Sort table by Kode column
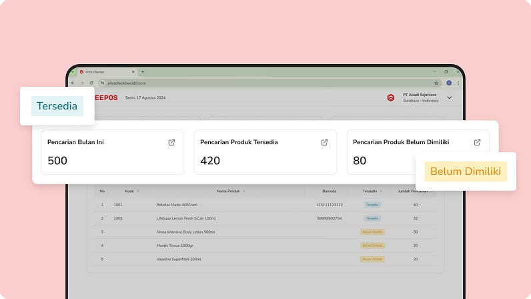Screen dimensions: 531x299 pyautogui.click(x=138, y=191)
